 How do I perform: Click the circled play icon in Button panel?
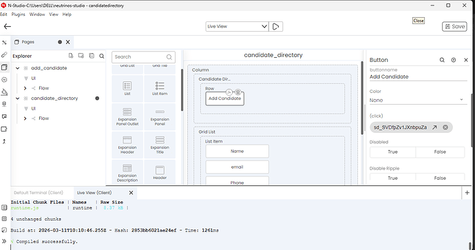(454, 60)
